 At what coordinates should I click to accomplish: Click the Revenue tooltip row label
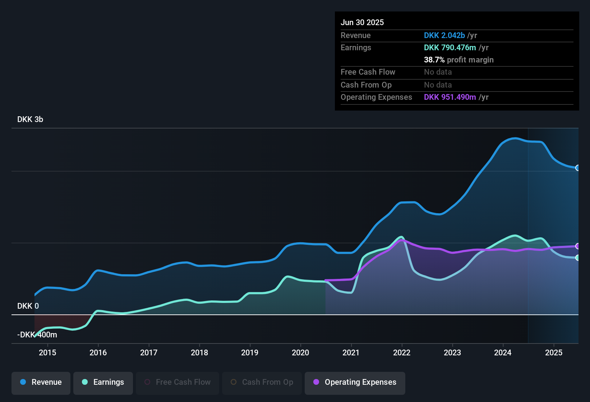tap(356, 35)
